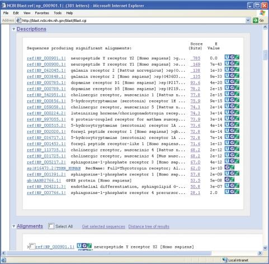Click the scroll up arrow of vertical scrollbar

point(265,27)
